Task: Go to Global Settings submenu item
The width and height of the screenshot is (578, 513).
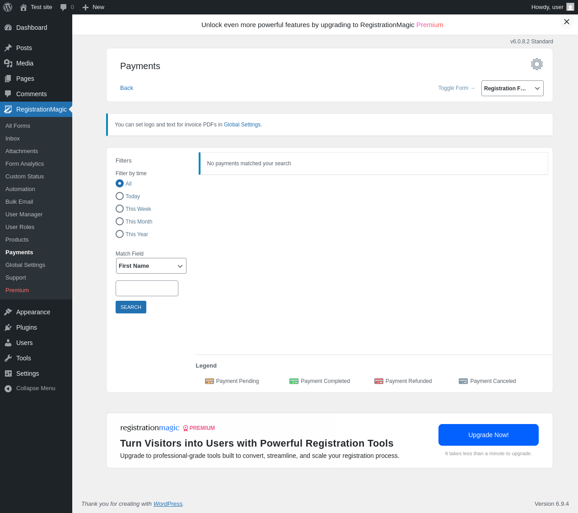Action: [x=25, y=265]
